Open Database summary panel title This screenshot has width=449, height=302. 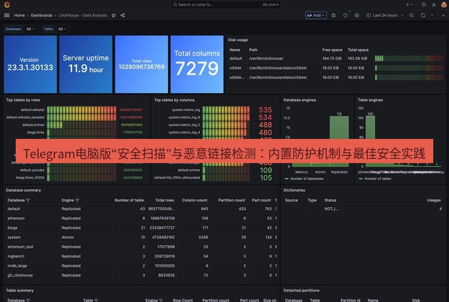point(24,190)
